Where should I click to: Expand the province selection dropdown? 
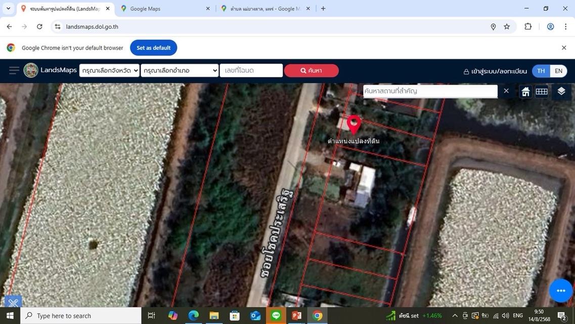[109, 70]
